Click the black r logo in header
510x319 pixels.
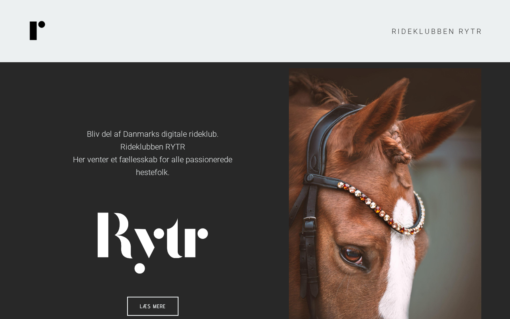(x=37, y=31)
